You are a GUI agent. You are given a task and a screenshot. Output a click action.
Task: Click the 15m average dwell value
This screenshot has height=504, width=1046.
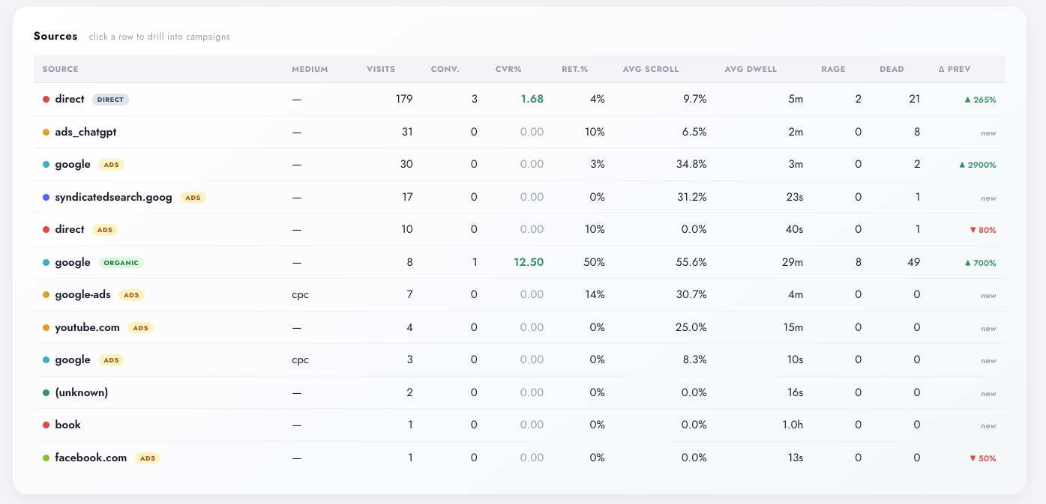[x=793, y=327]
